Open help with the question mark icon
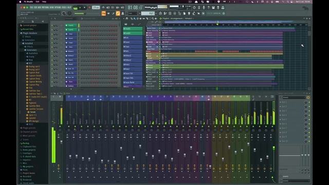The height and width of the screenshot is (185, 329). pyautogui.click(x=209, y=8)
